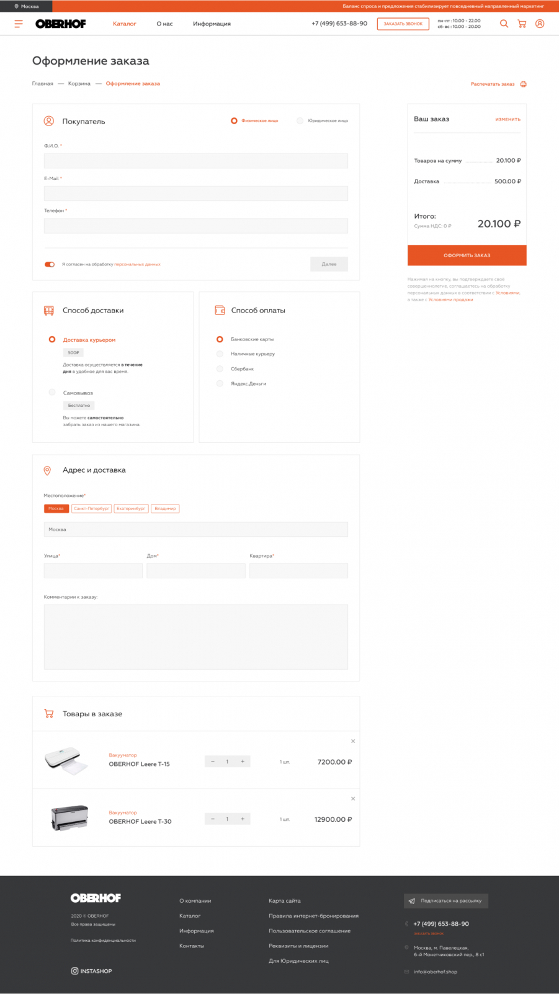Click the INSTASHOP Instagram icon in footer
The height and width of the screenshot is (994, 559).
[x=74, y=971]
